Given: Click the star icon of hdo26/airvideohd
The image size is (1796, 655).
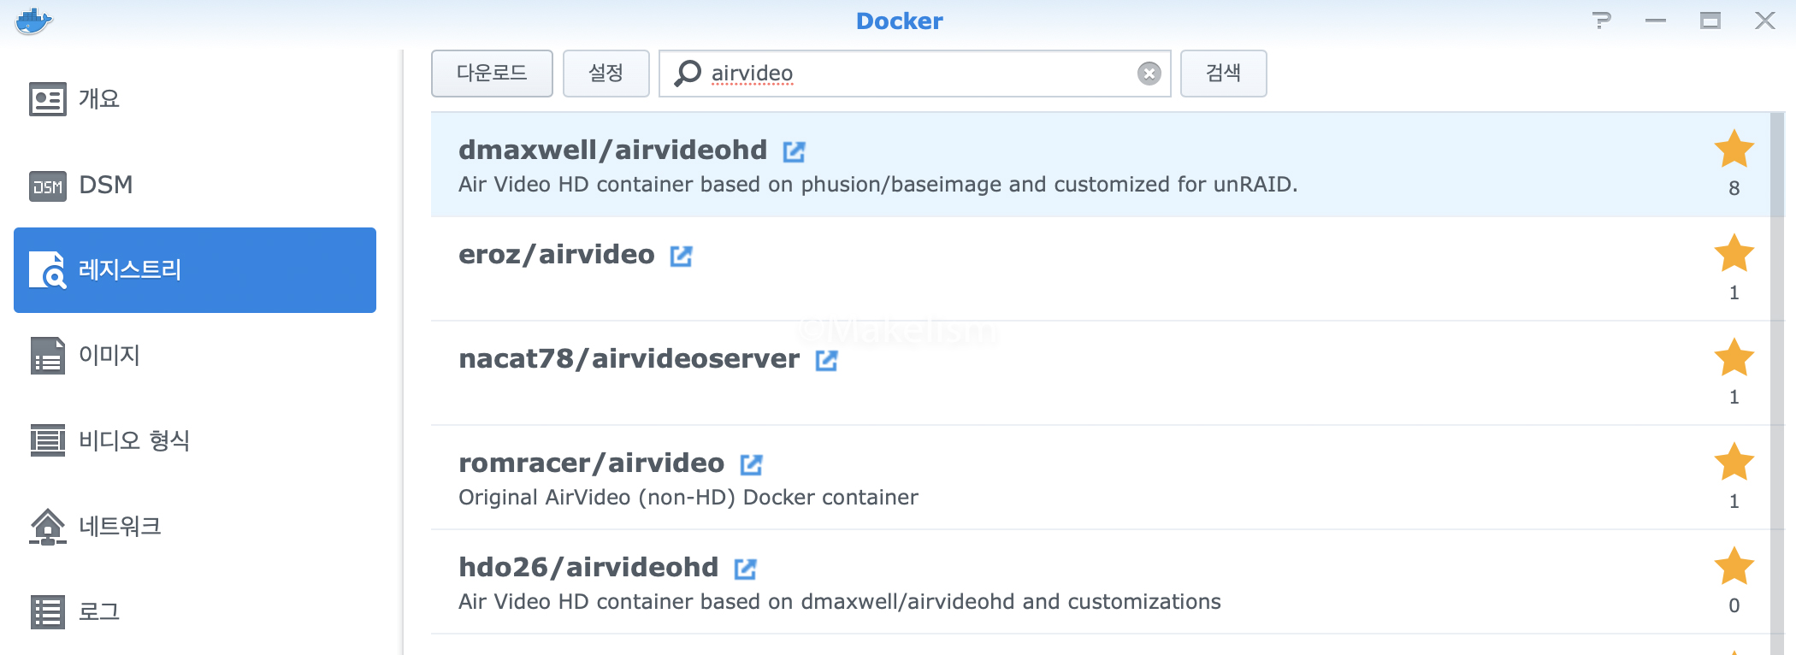Looking at the screenshot, I should click(x=1734, y=566).
